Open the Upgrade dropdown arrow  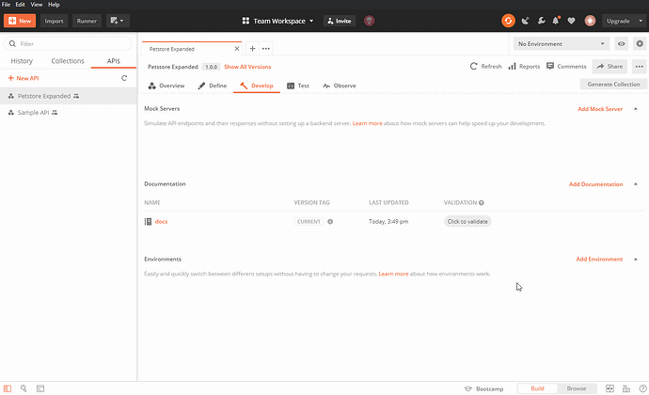[641, 21]
